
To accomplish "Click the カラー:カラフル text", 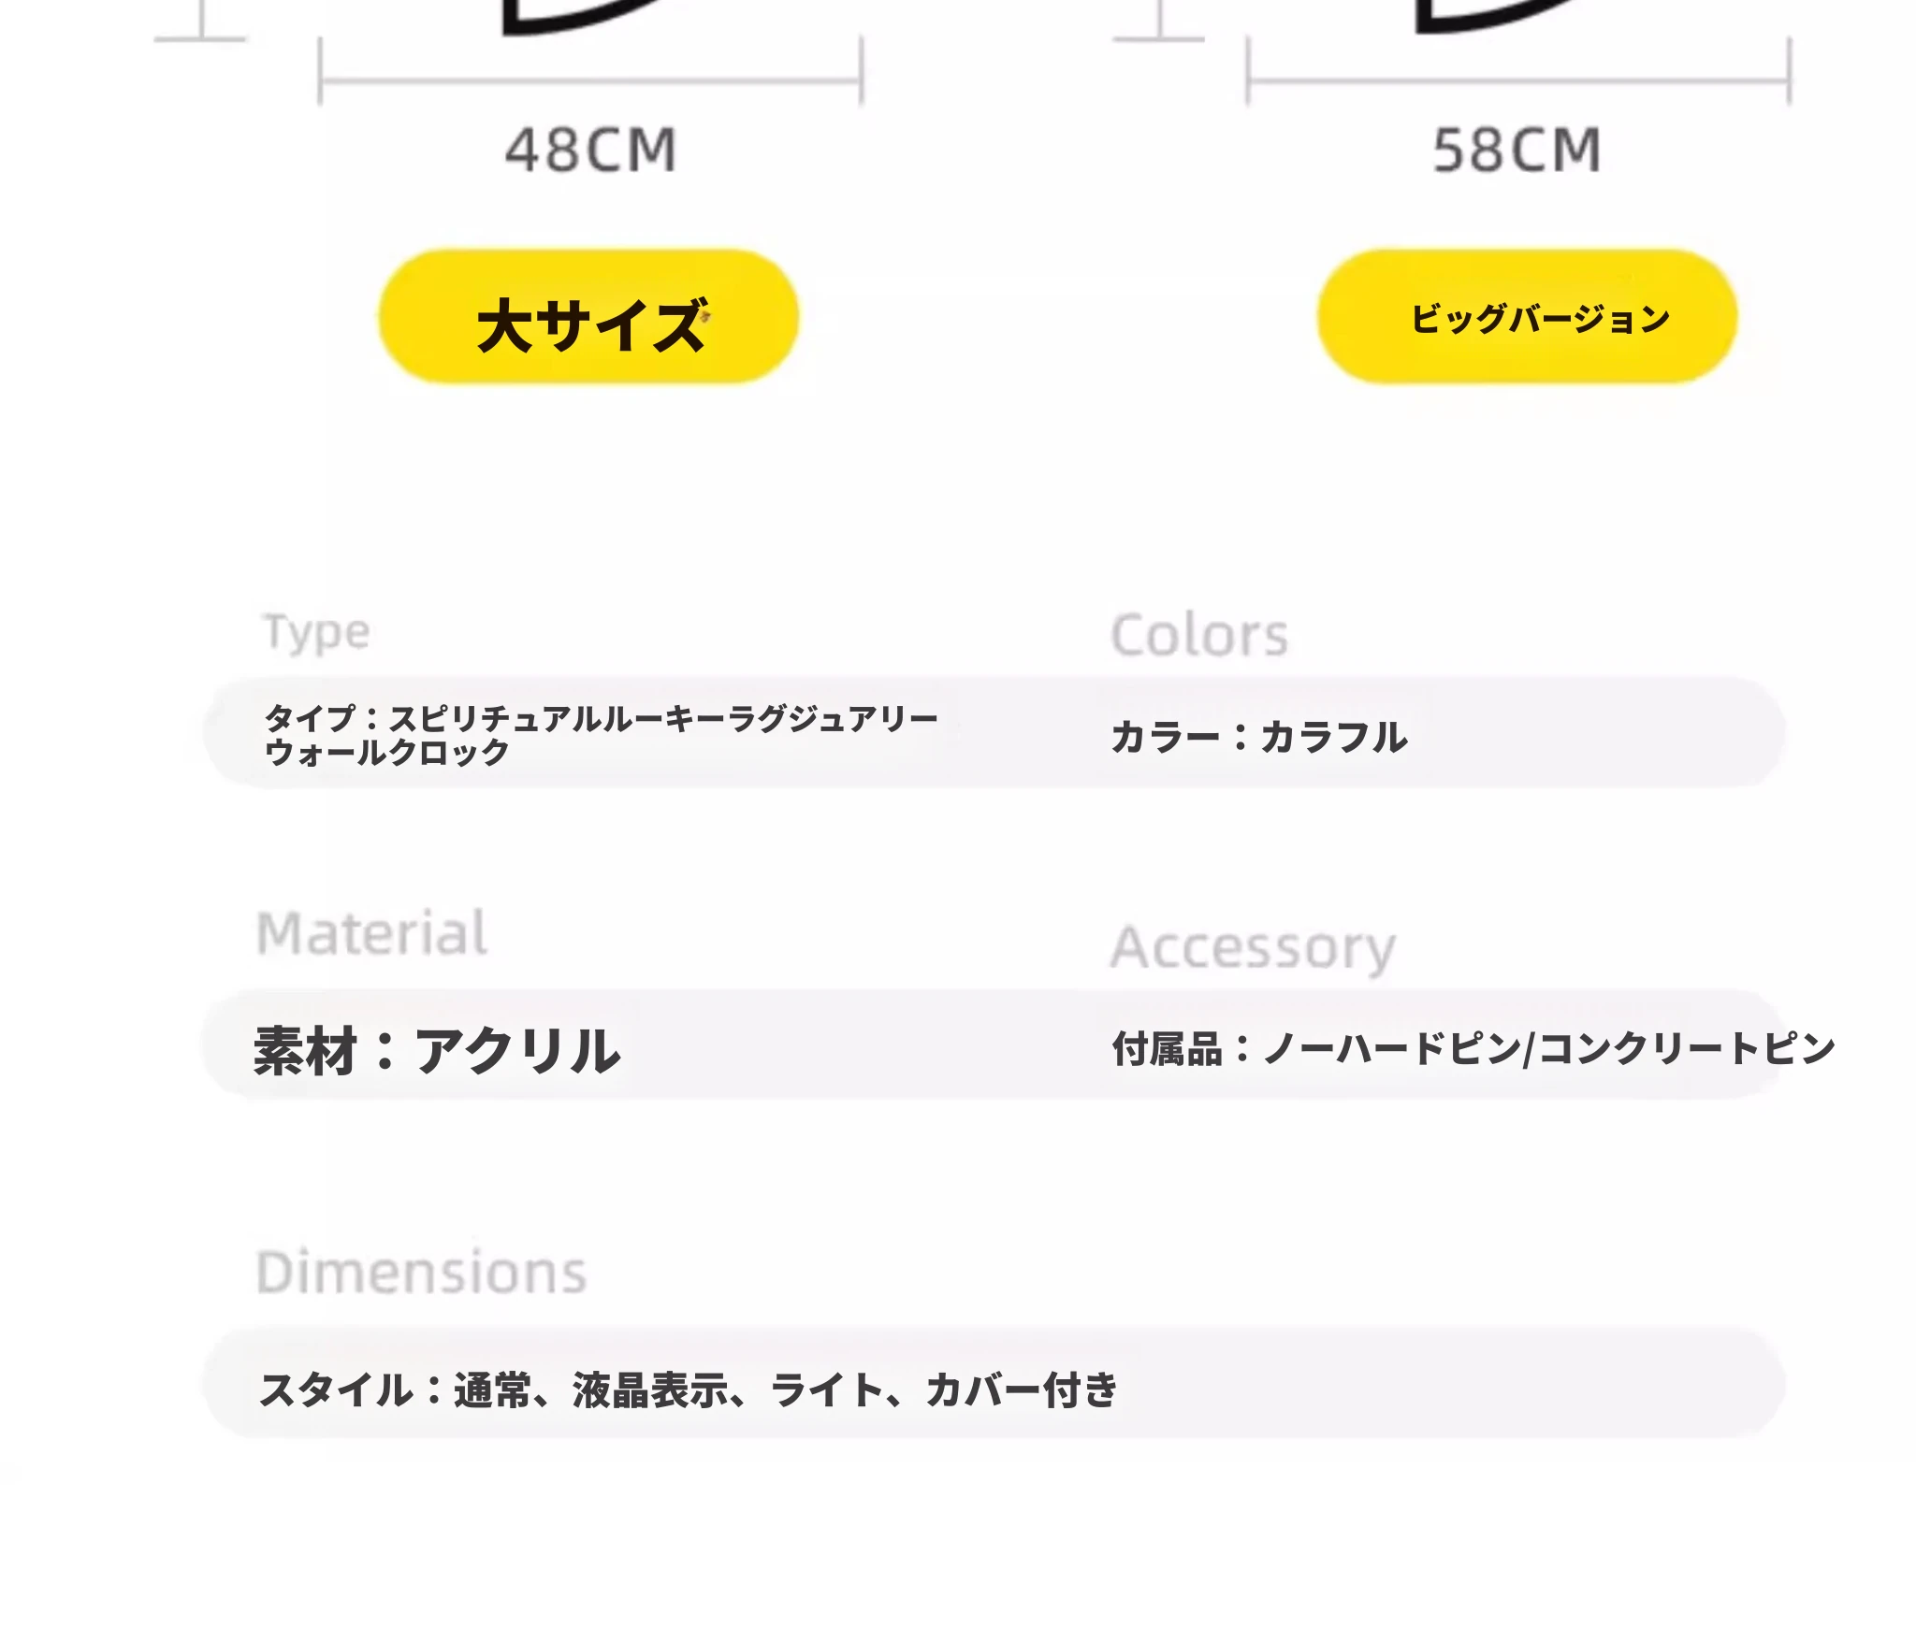I will coord(1258,737).
